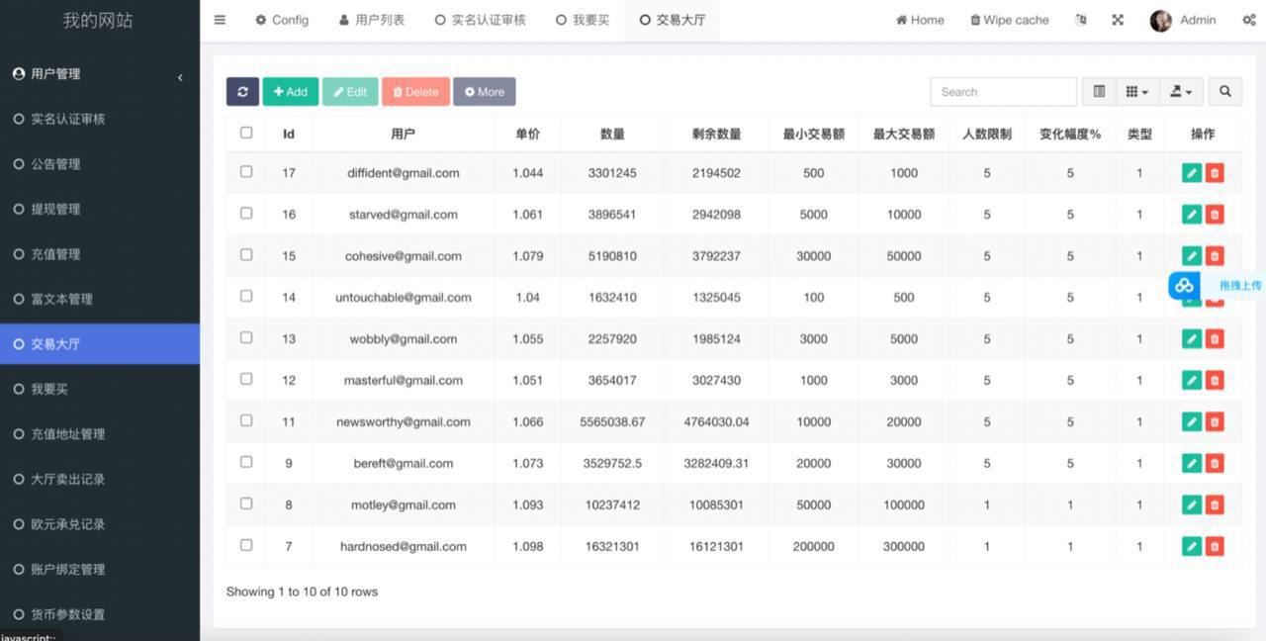Open the export data dropdown
Screen dimensions: 1266x641
click(1181, 92)
